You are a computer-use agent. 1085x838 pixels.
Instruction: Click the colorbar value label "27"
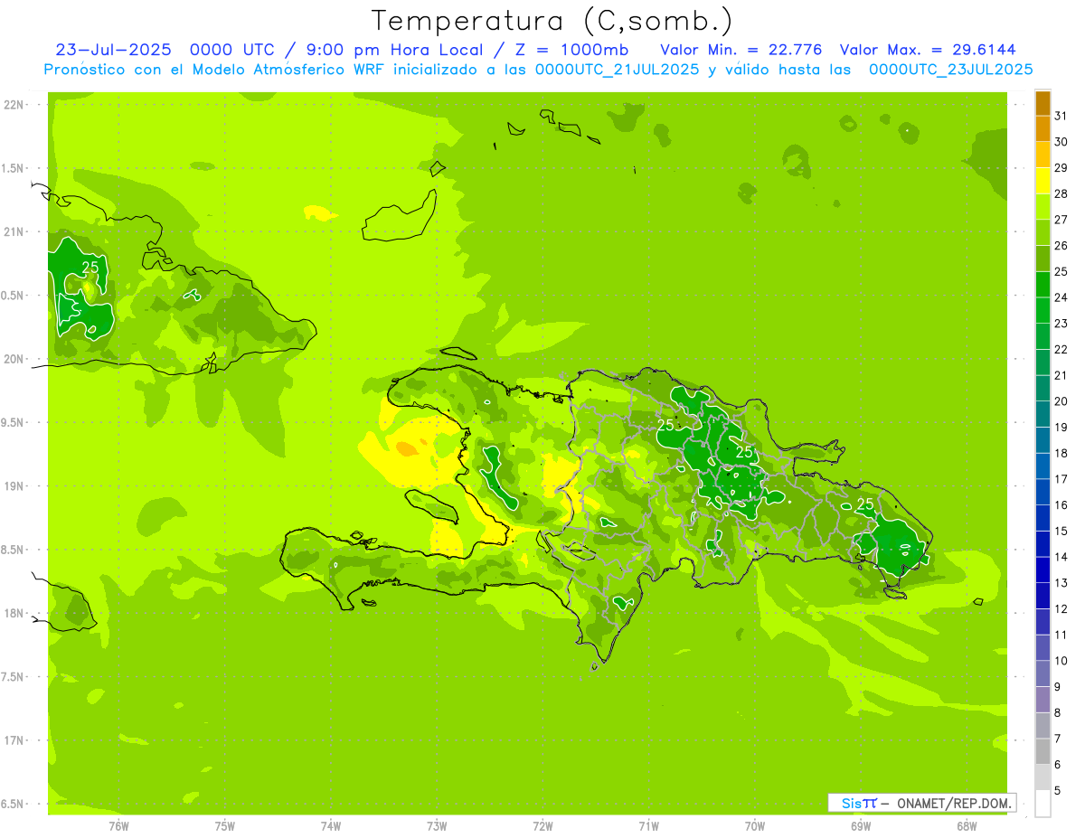(x=1061, y=220)
